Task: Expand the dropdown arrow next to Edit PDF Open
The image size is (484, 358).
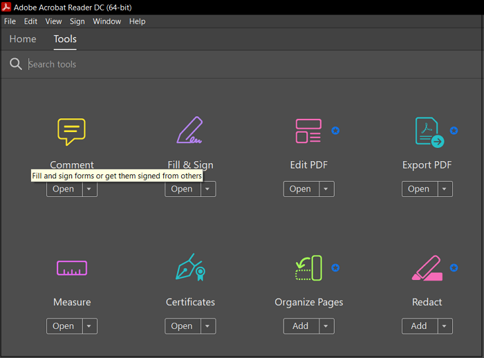Action: pyautogui.click(x=326, y=189)
